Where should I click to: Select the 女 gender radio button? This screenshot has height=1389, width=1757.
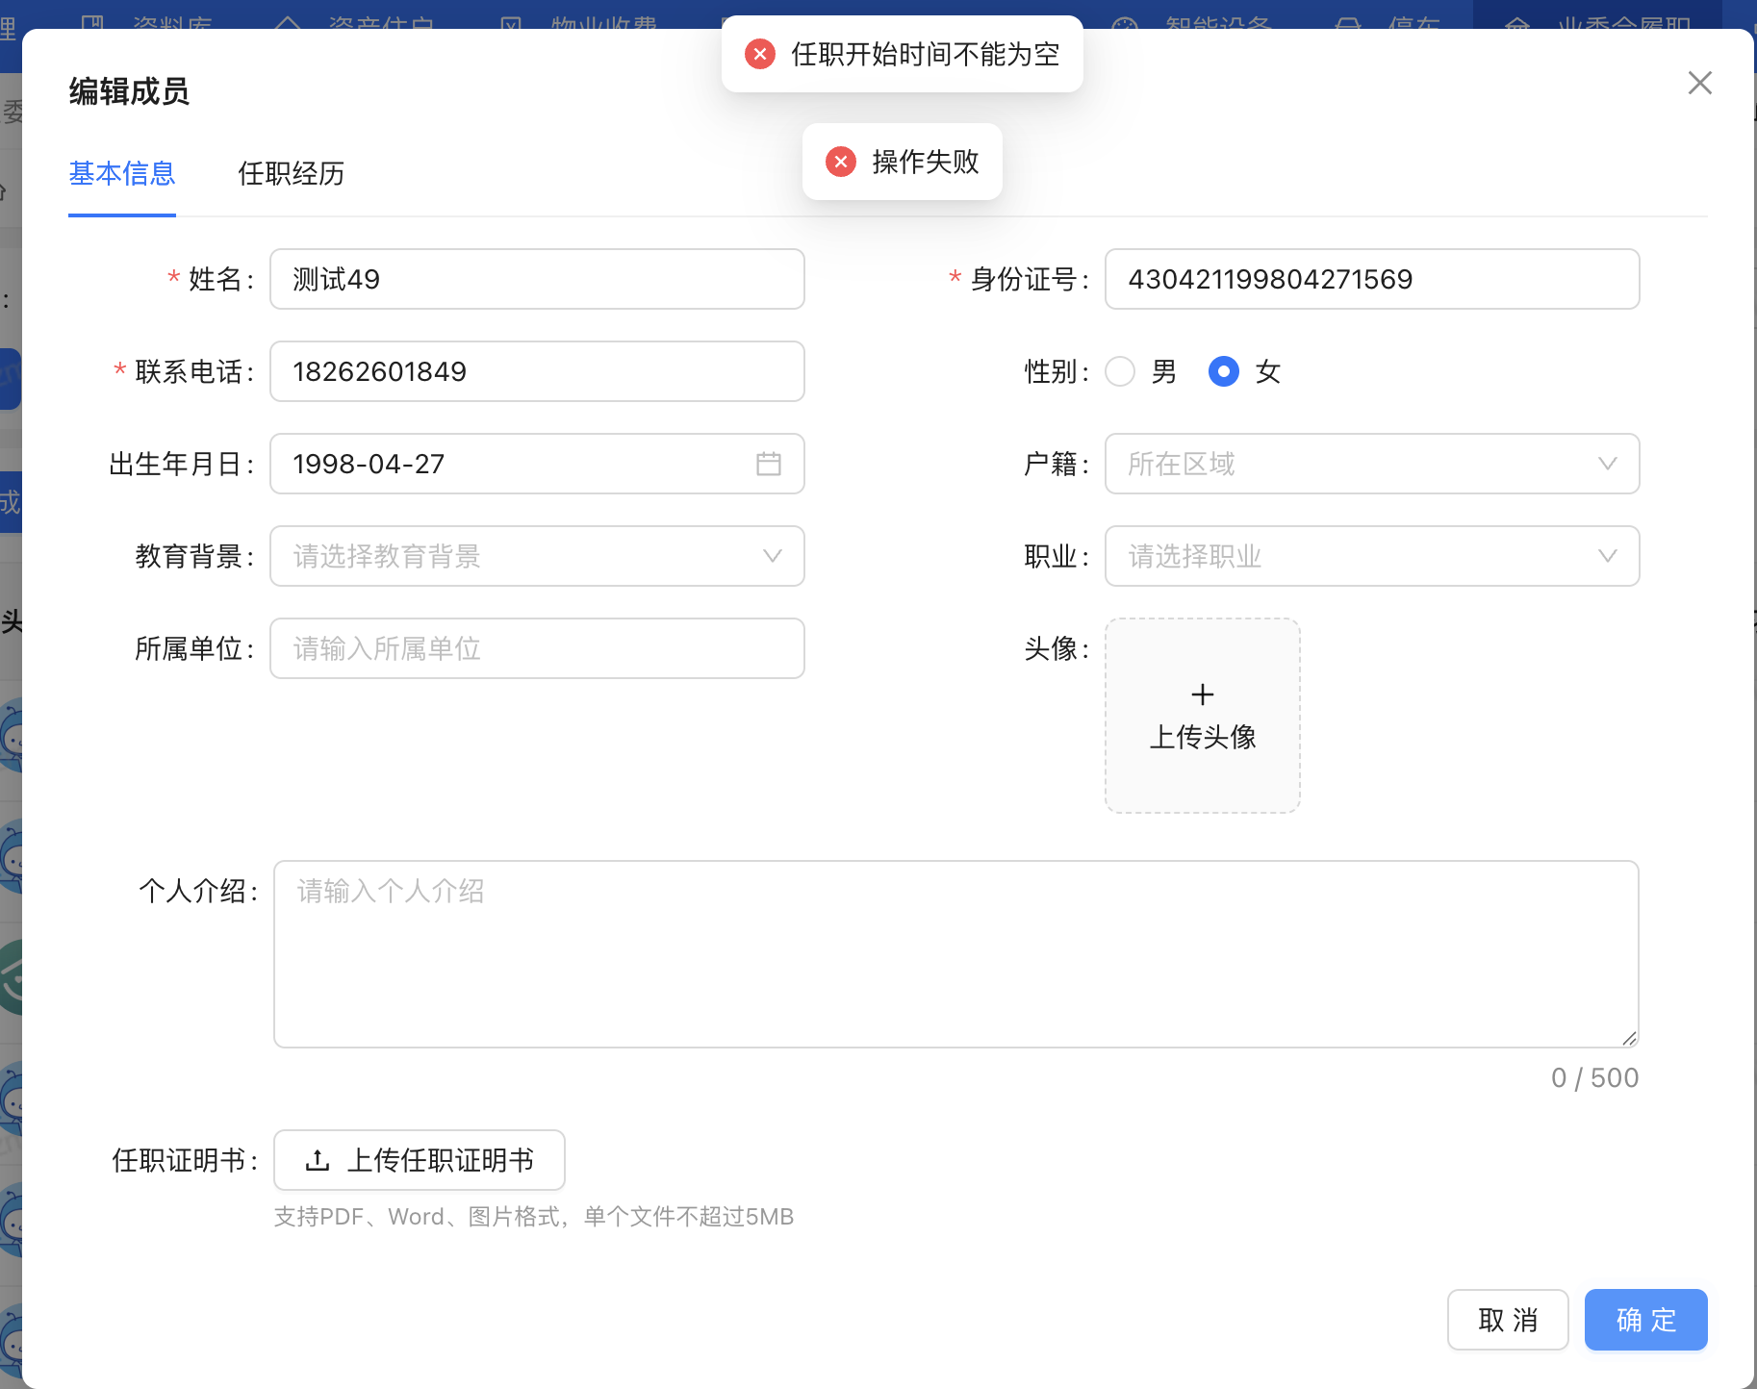coord(1223,371)
